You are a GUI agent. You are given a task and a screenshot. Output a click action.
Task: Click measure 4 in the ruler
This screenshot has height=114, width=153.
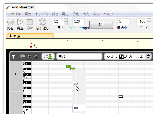tap(138, 42)
